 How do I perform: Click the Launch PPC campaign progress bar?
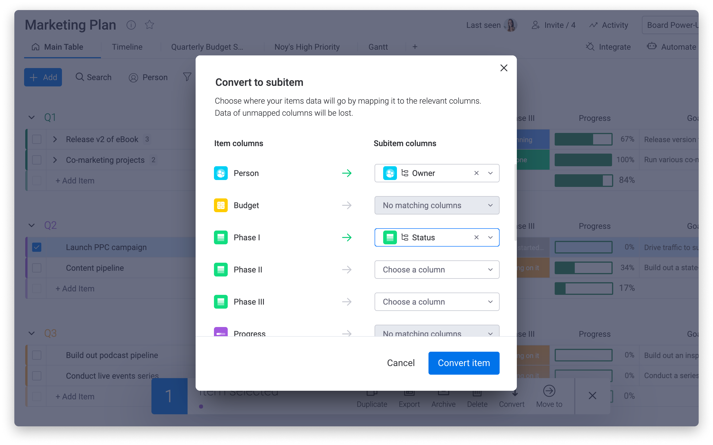pyautogui.click(x=583, y=247)
